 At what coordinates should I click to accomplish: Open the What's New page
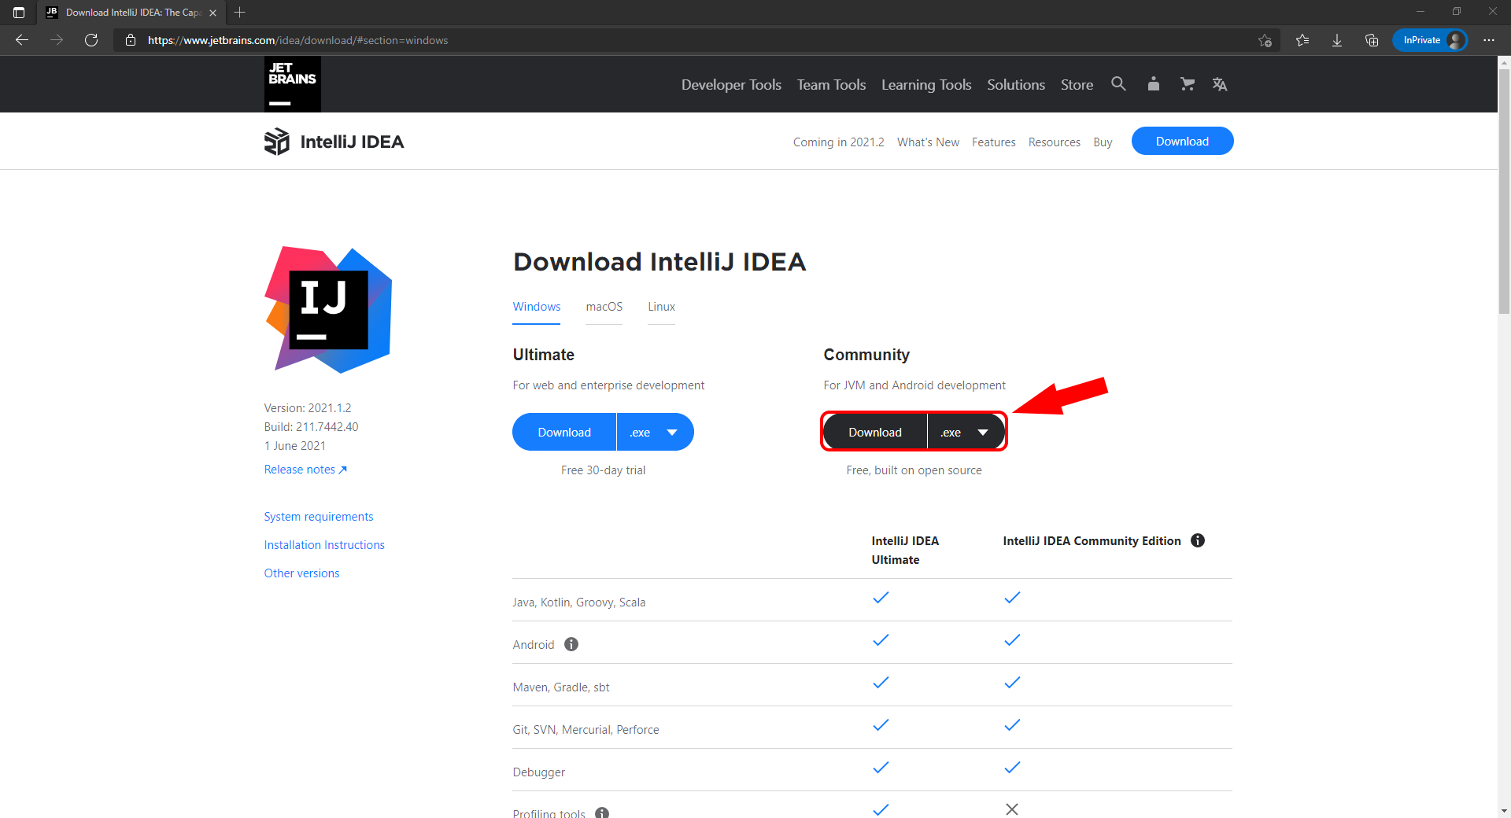pos(928,142)
